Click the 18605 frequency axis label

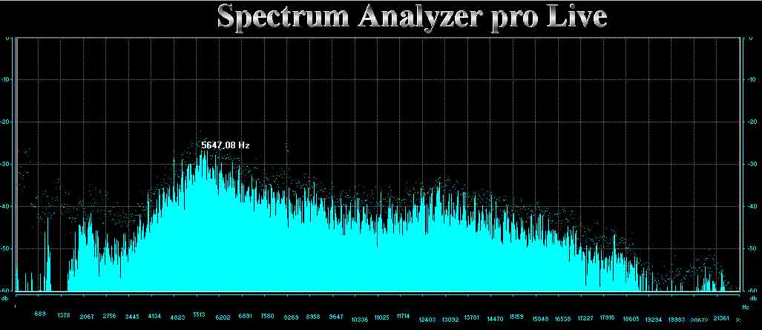631,319
